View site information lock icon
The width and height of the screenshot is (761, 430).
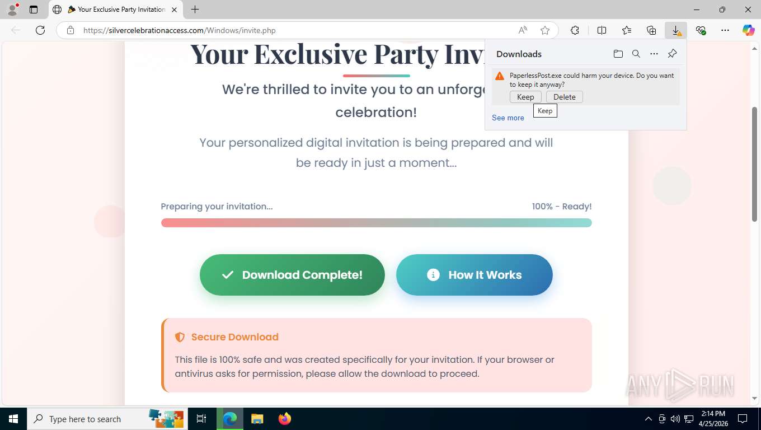point(71,30)
